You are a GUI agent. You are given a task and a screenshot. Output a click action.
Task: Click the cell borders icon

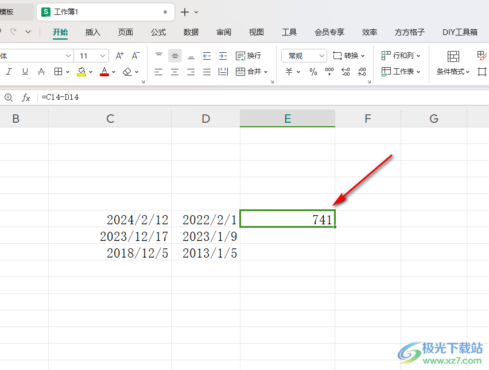tap(58, 72)
